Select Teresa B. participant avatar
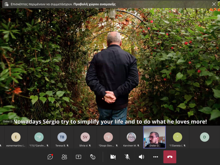 [62, 137]
